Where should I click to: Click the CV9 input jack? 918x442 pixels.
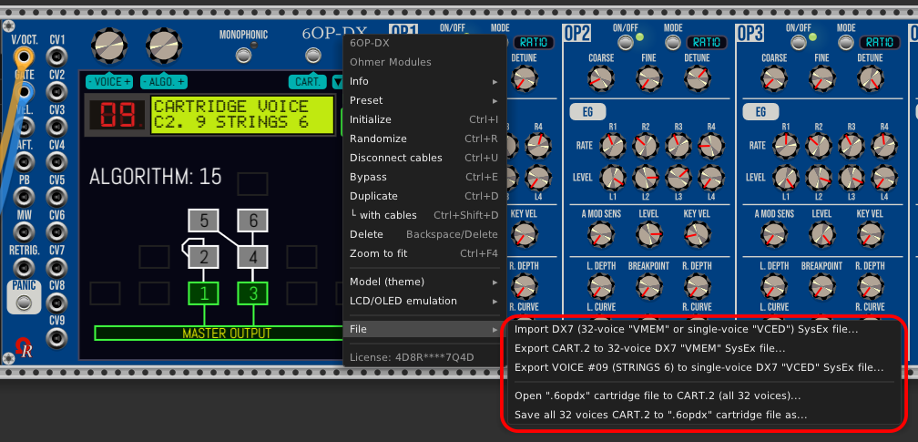tap(57, 339)
